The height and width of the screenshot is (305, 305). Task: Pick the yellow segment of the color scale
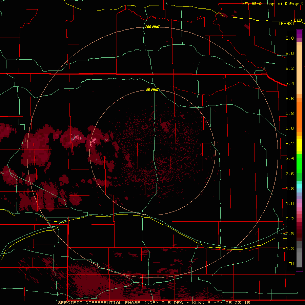coord(299,145)
